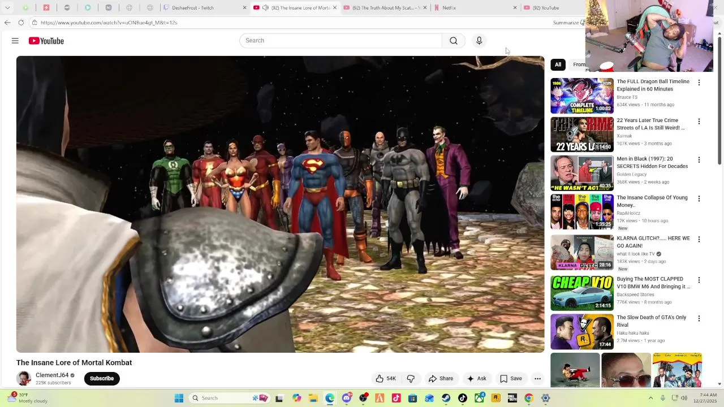
Task: Like the video showing 54K likes
Action: (386, 379)
